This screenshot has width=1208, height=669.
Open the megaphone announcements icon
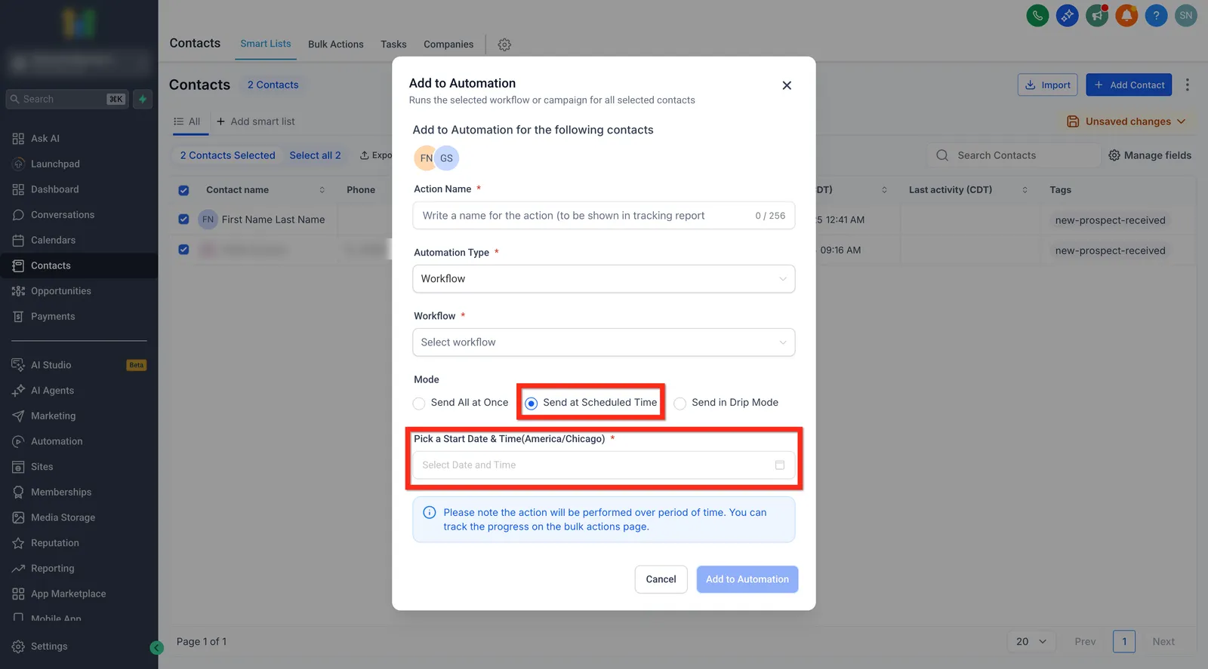1097,15
